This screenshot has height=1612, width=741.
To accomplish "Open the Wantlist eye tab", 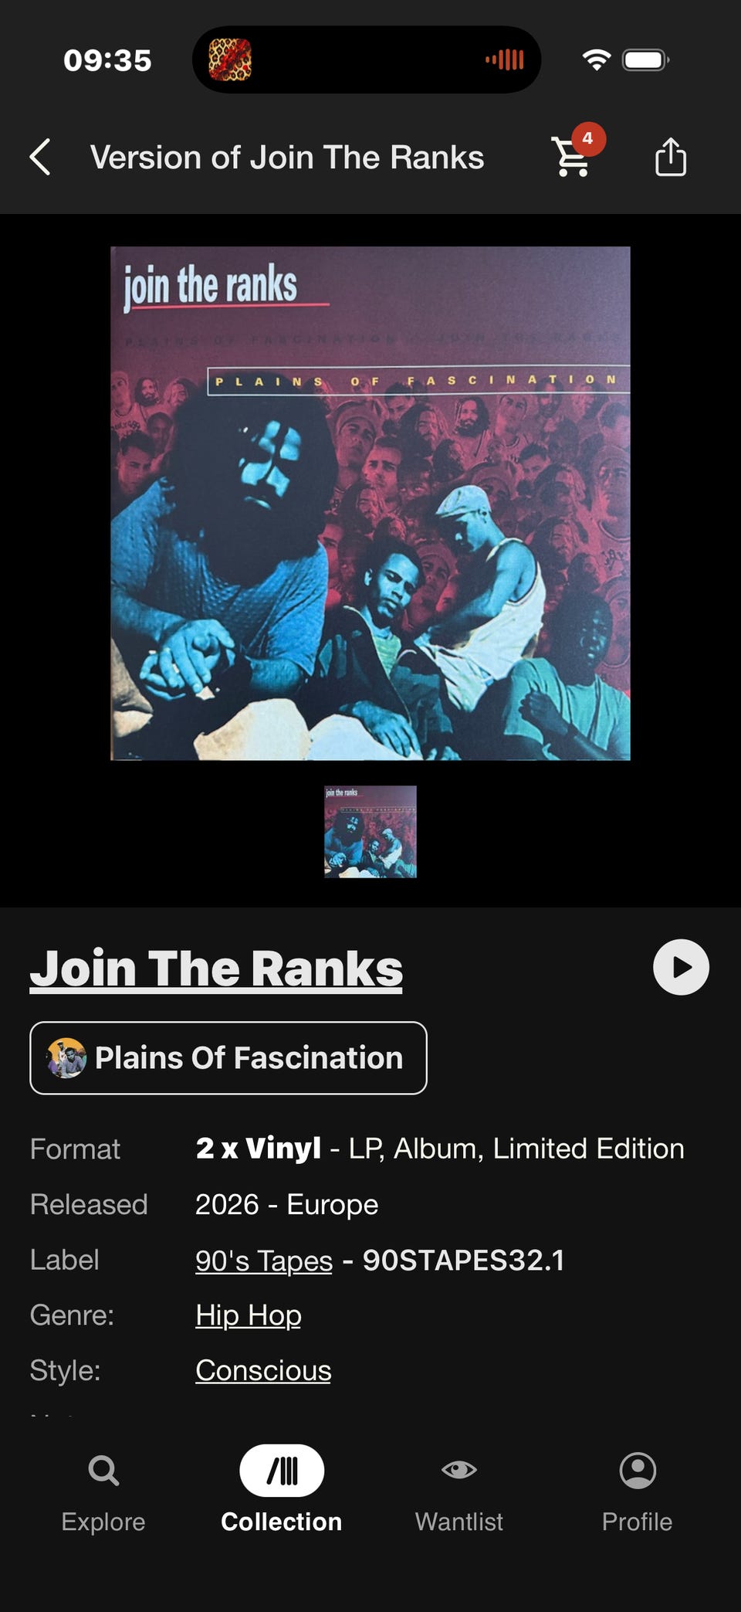I will pos(459,1492).
